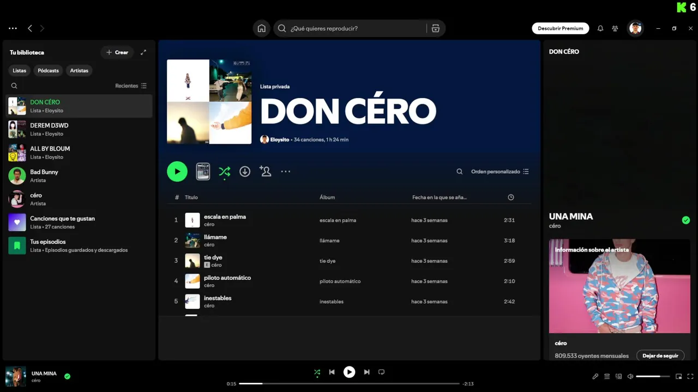The height and width of the screenshot is (392, 698).
Task: Download the DON CÉRO playlist
Action: click(x=245, y=171)
